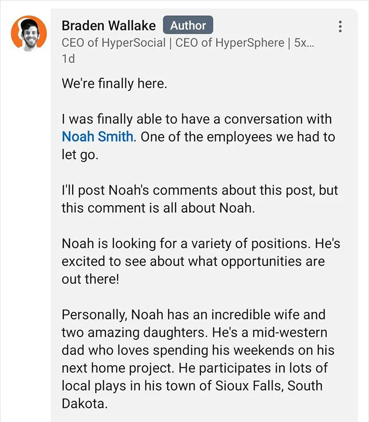Viewport: 369px width, 422px height.
Task: Click Braden Wallake's profile picture
Action: [29, 33]
